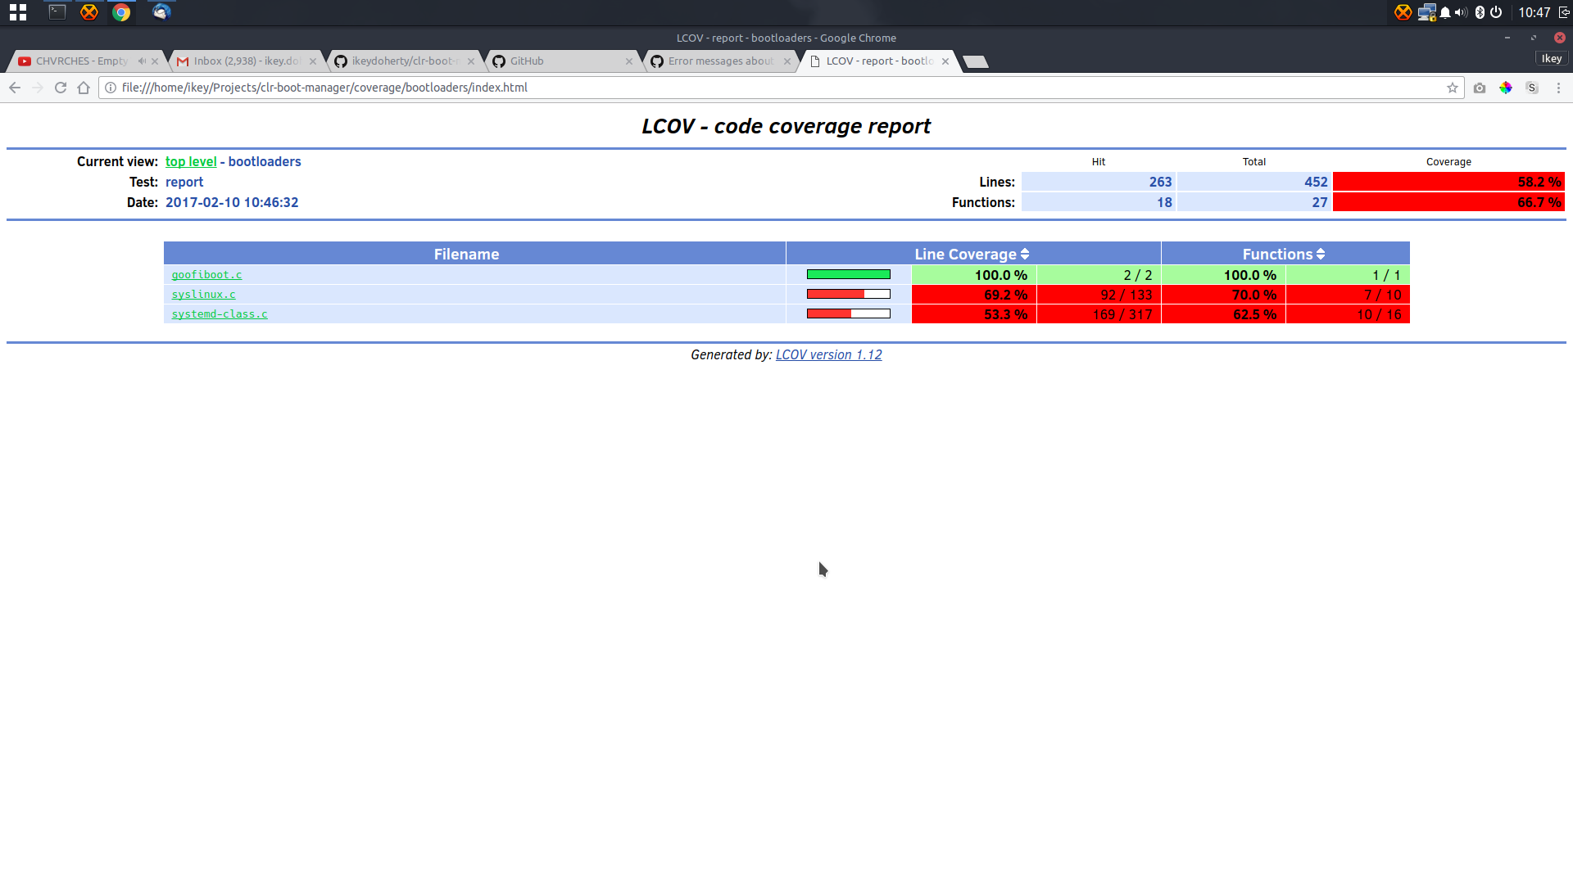
Task: Open the power menu icon
Action: pos(1496,12)
